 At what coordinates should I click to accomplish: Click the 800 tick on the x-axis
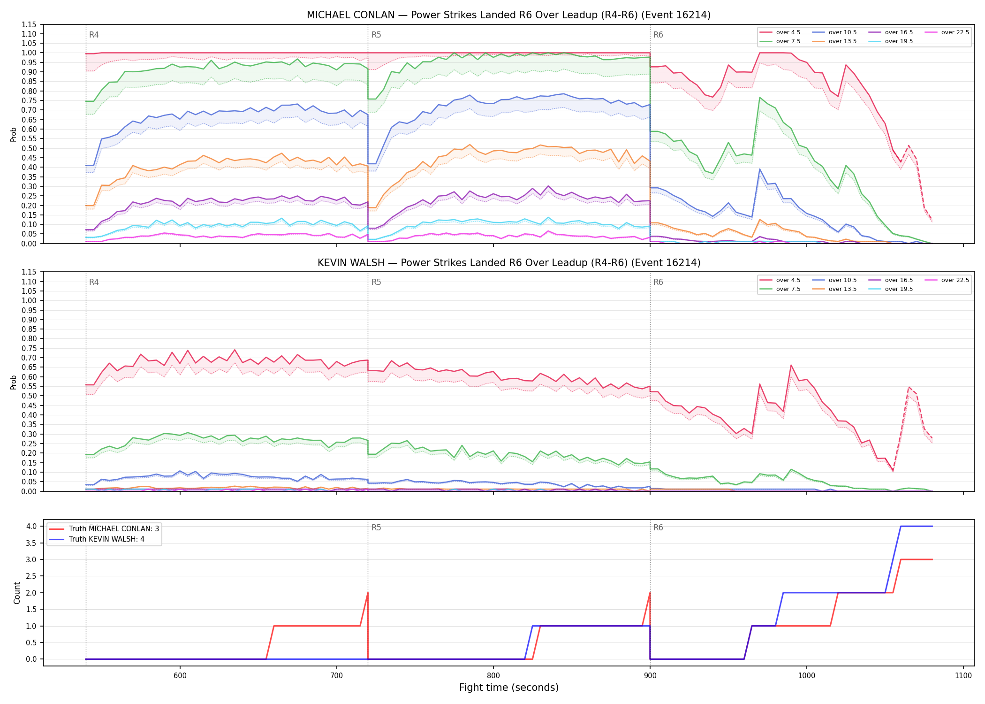(x=493, y=675)
